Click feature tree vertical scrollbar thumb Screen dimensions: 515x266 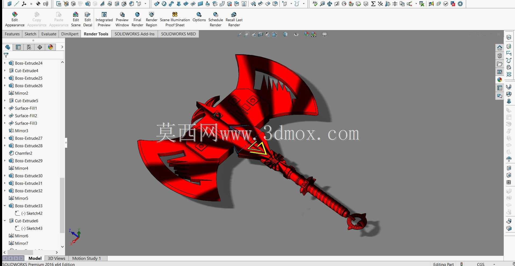(62, 205)
